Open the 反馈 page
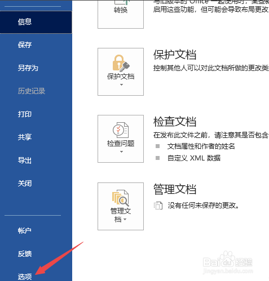This screenshot has width=269, height=281. (x=25, y=254)
